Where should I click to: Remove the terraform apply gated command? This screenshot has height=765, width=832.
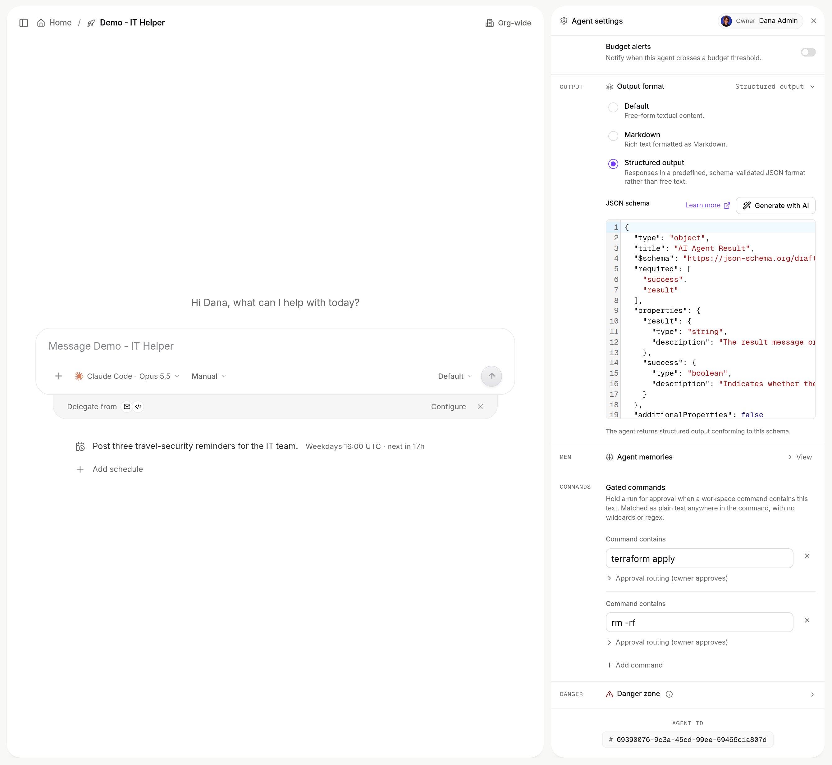pos(807,555)
